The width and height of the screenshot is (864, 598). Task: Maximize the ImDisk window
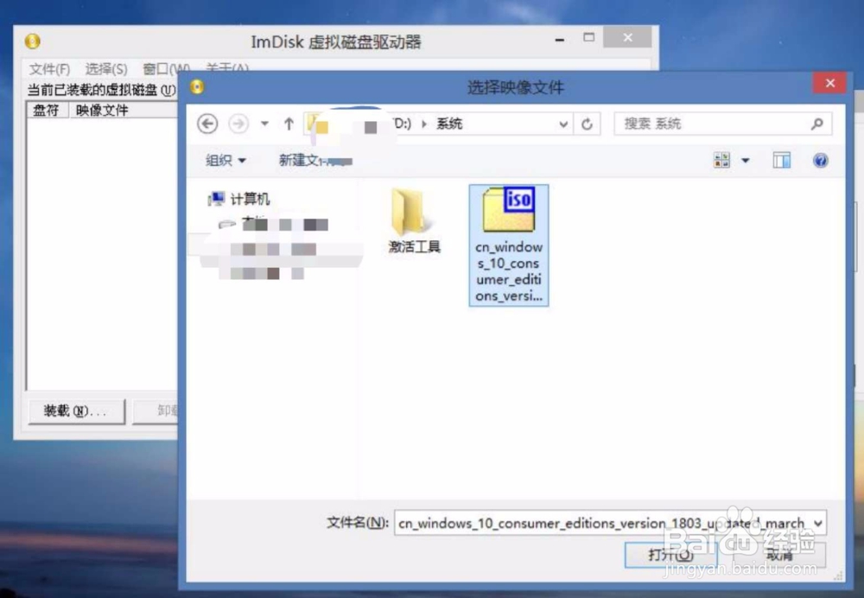(589, 37)
